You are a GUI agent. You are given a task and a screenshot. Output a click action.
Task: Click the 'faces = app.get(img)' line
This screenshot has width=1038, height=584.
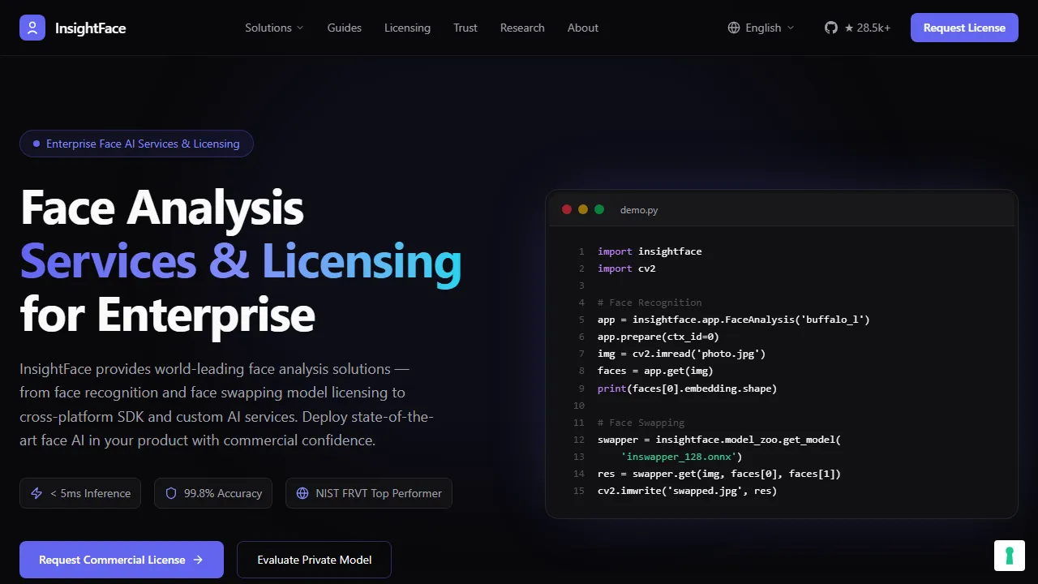pos(655,371)
